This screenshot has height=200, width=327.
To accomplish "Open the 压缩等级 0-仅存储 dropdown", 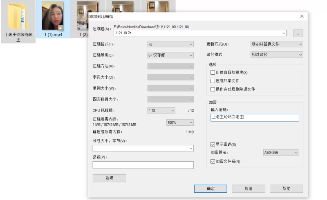I will coord(170,55).
